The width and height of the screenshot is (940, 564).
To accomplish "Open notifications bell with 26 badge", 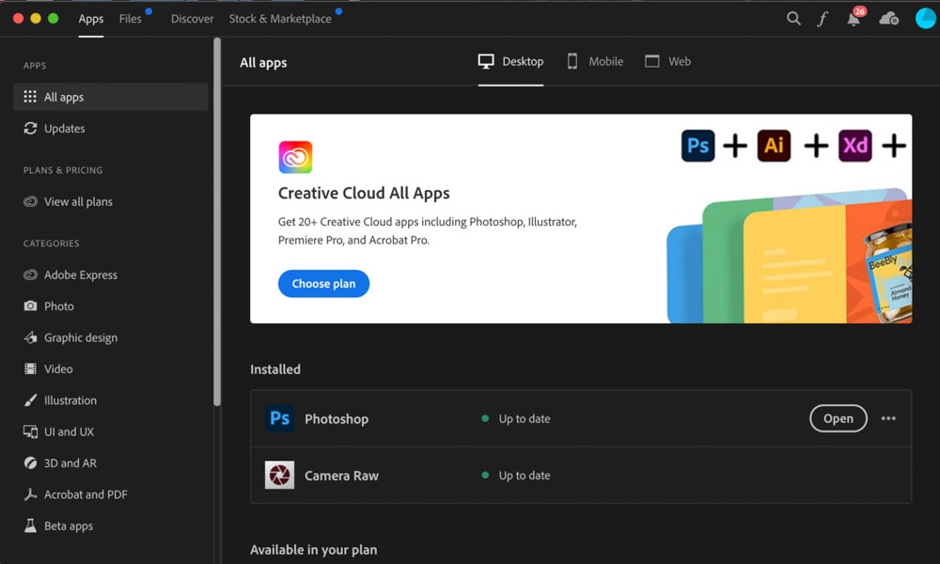I will (x=854, y=19).
